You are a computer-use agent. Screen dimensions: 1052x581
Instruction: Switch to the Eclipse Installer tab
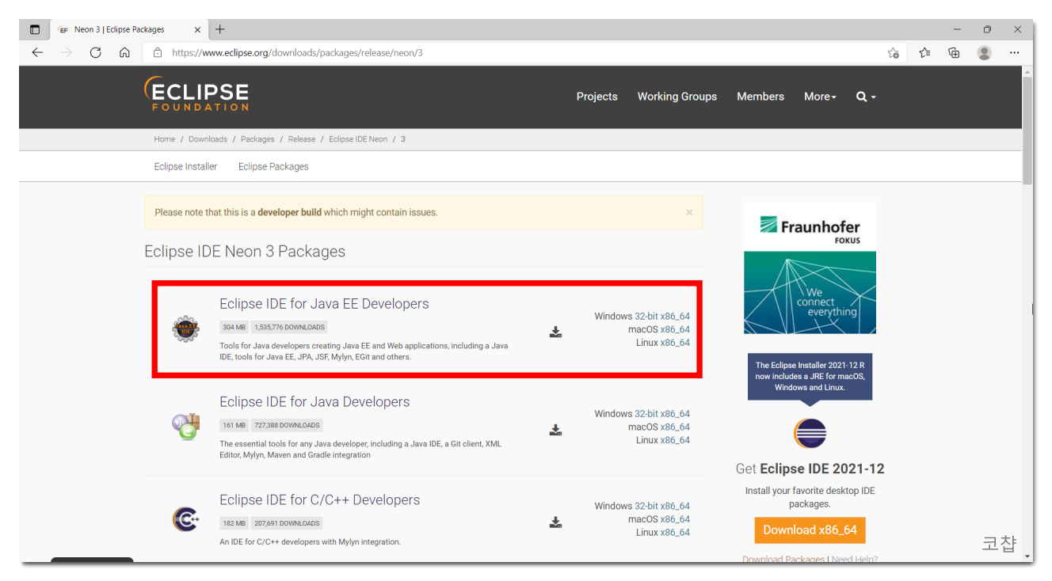pos(185,166)
